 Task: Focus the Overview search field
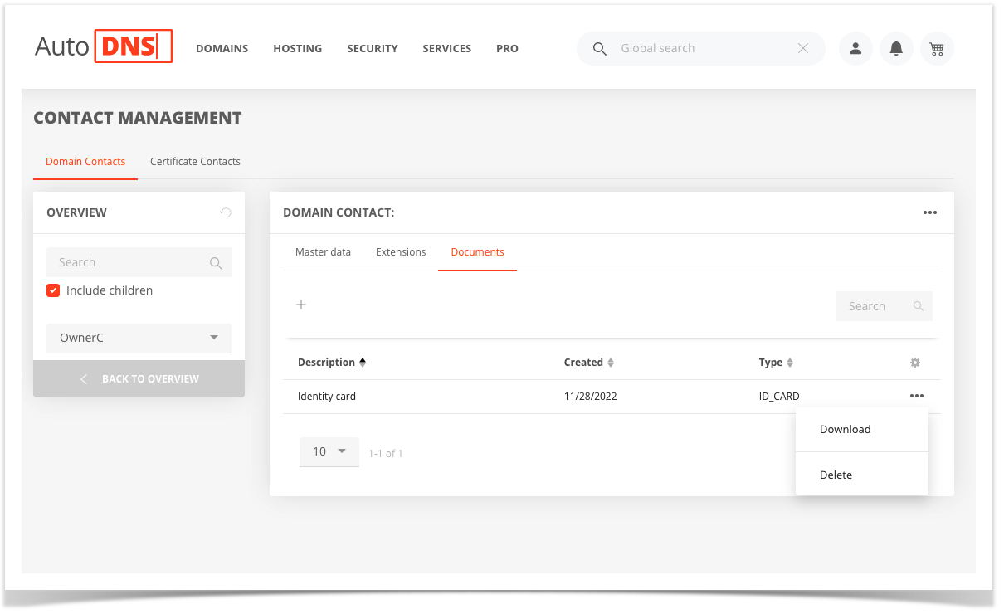pyautogui.click(x=139, y=262)
